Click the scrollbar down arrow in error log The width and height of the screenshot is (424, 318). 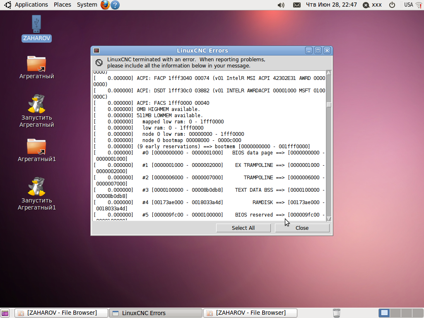329,219
